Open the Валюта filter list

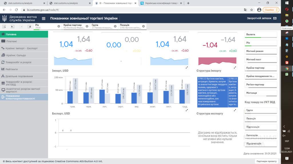click(x=261, y=34)
